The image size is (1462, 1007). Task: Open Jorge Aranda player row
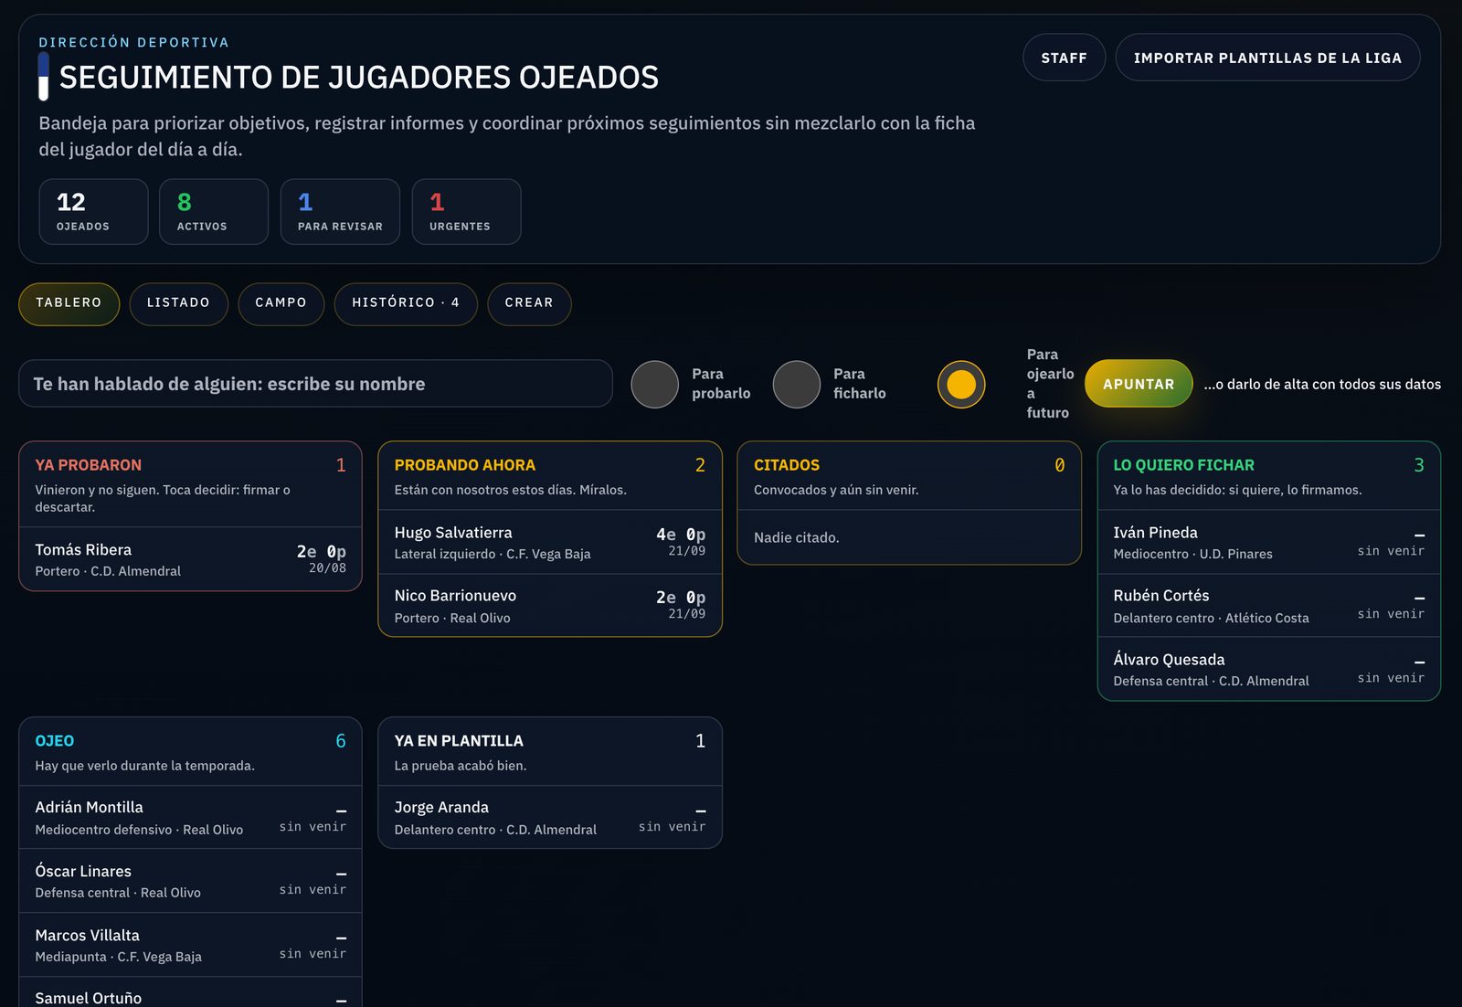pos(550,818)
